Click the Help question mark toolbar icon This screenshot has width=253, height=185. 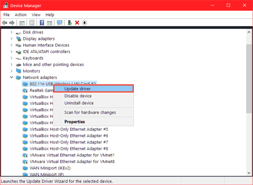coord(42,23)
